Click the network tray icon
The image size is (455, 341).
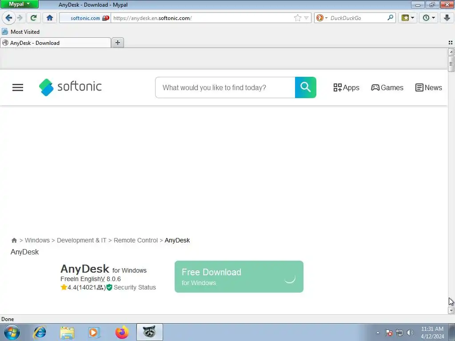click(x=399, y=333)
